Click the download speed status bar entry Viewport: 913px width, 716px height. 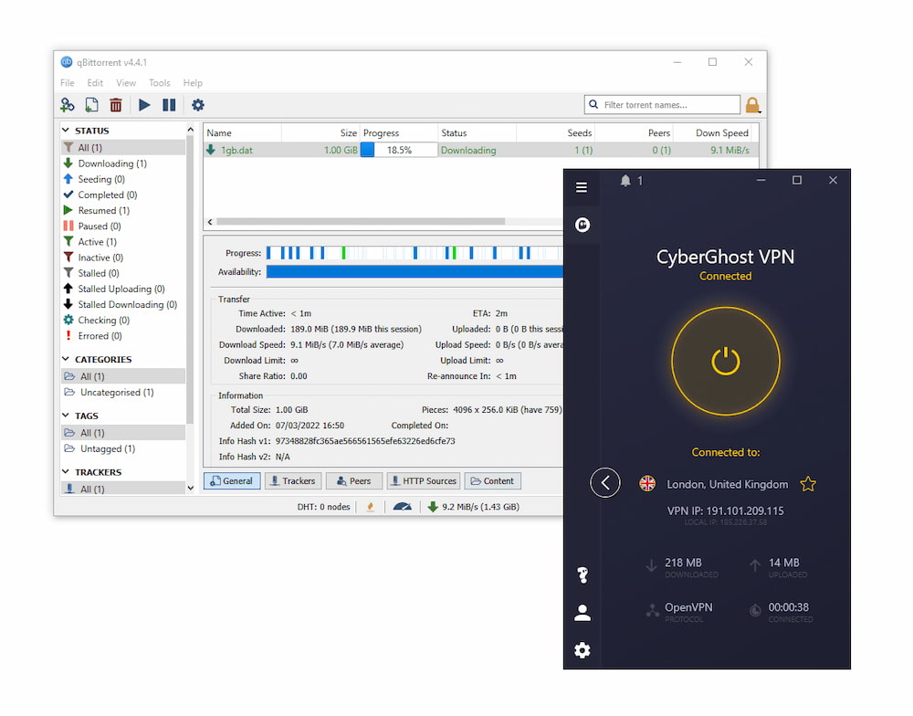coord(473,507)
